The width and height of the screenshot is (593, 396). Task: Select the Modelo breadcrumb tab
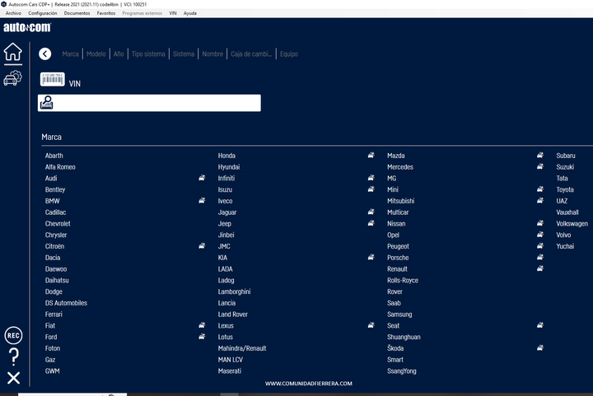pos(96,54)
